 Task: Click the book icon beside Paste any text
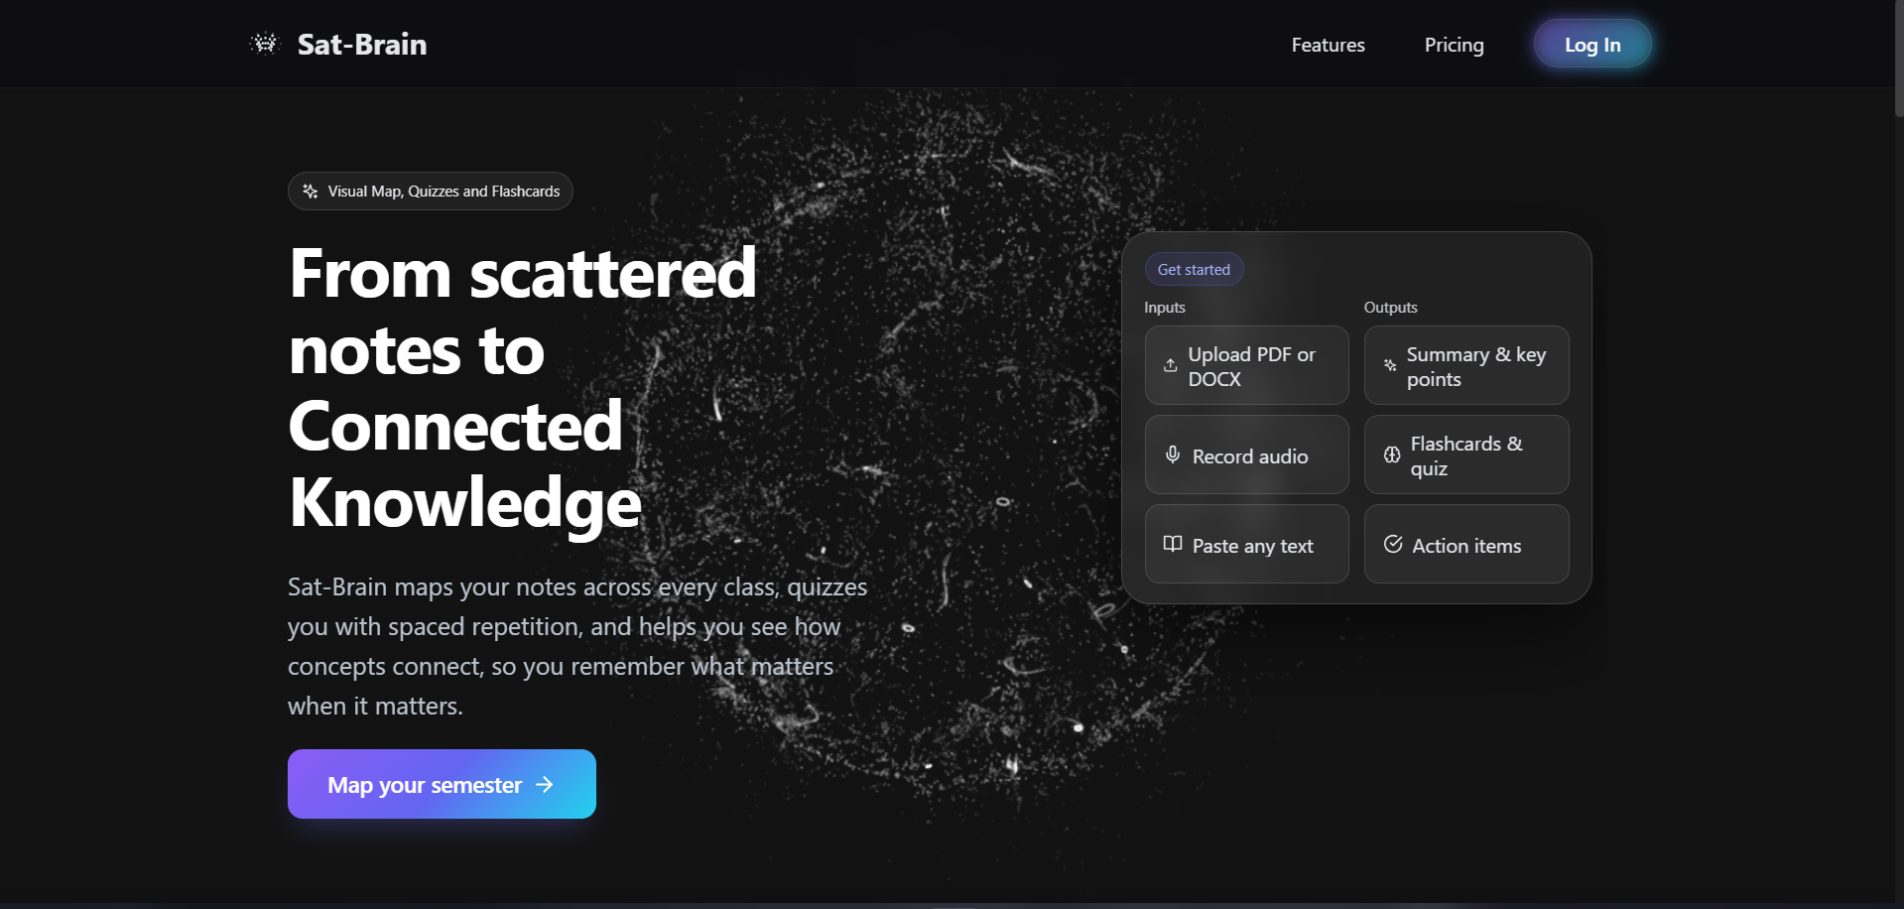tap(1173, 544)
